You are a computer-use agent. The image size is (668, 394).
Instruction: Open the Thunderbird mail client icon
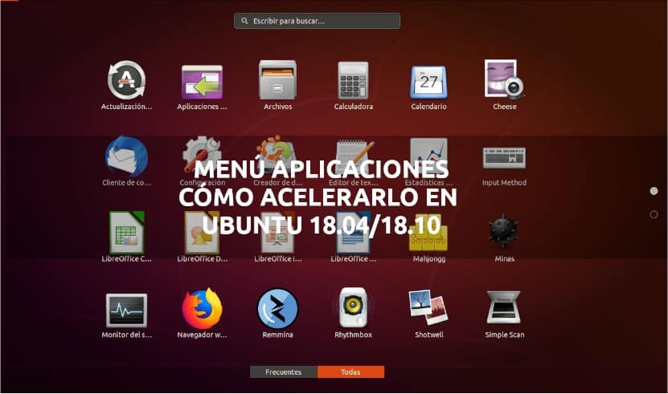pyautogui.click(x=126, y=156)
